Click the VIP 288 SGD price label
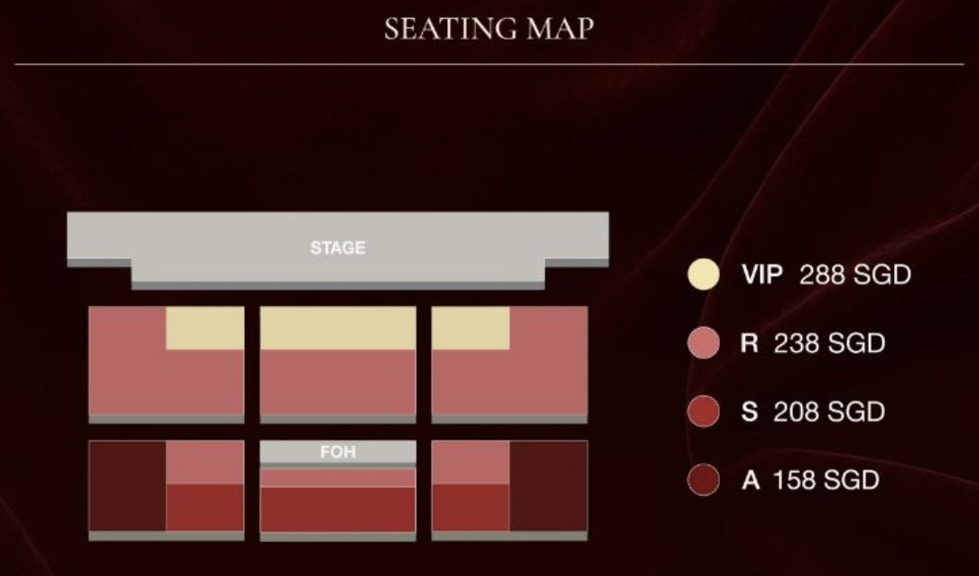979x576 pixels. pyautogui.click(x=826, y=274)
